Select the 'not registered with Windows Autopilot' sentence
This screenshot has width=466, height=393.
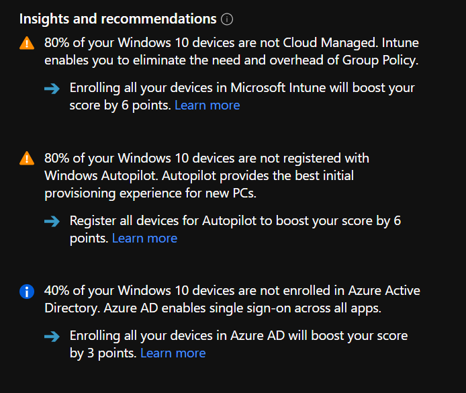pos(207,159)
